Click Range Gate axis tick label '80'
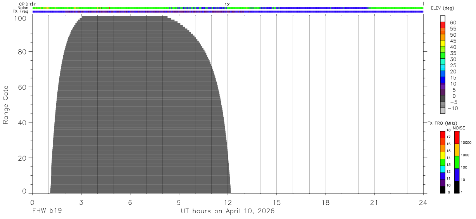The image size is (476, 219). coord(22,52)
